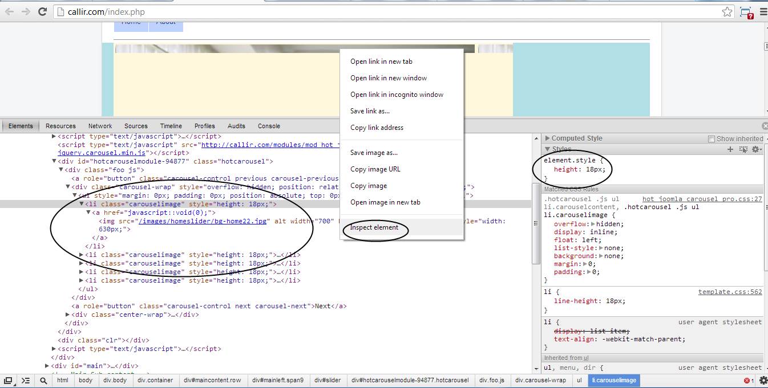
Task: Expand the list-style property triangle
Action: coord(602,248)
